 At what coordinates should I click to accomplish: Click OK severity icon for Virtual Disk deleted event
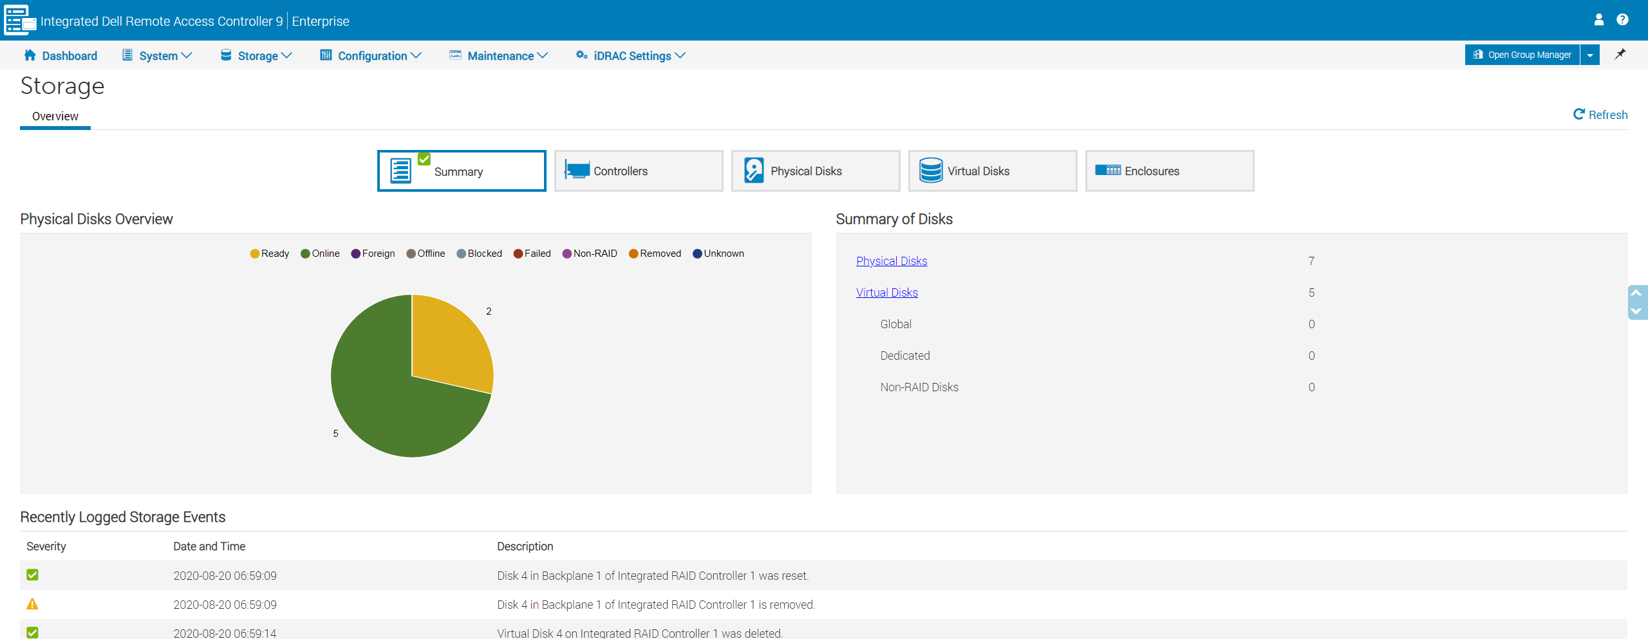pos(32,633)
